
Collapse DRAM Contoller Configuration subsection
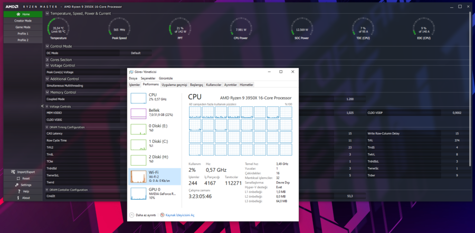(47, 190)
